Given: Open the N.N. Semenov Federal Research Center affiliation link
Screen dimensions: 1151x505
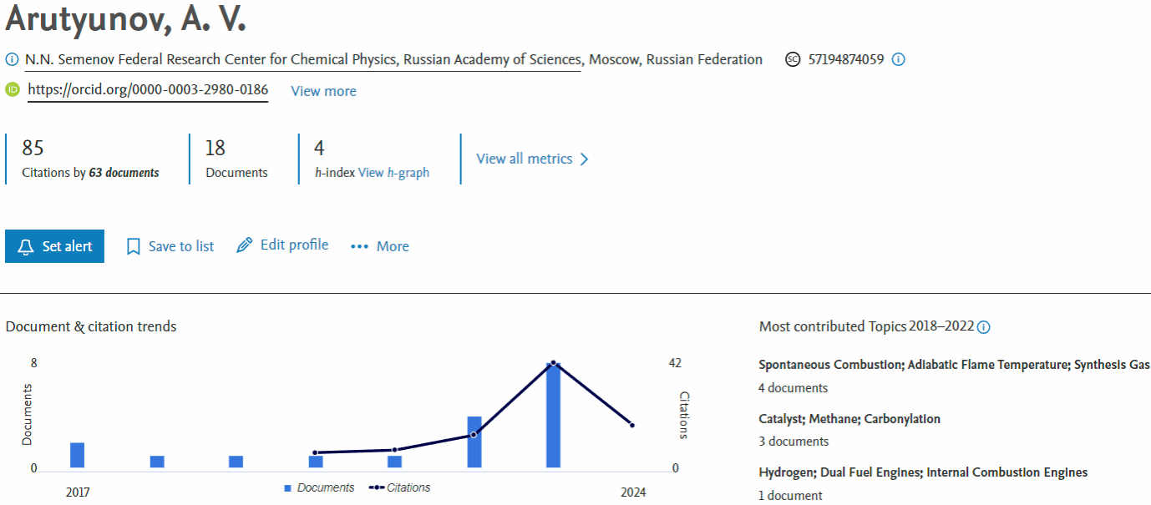Looking at the screenshot, I should pyautogui.click(x=304, y=60).
